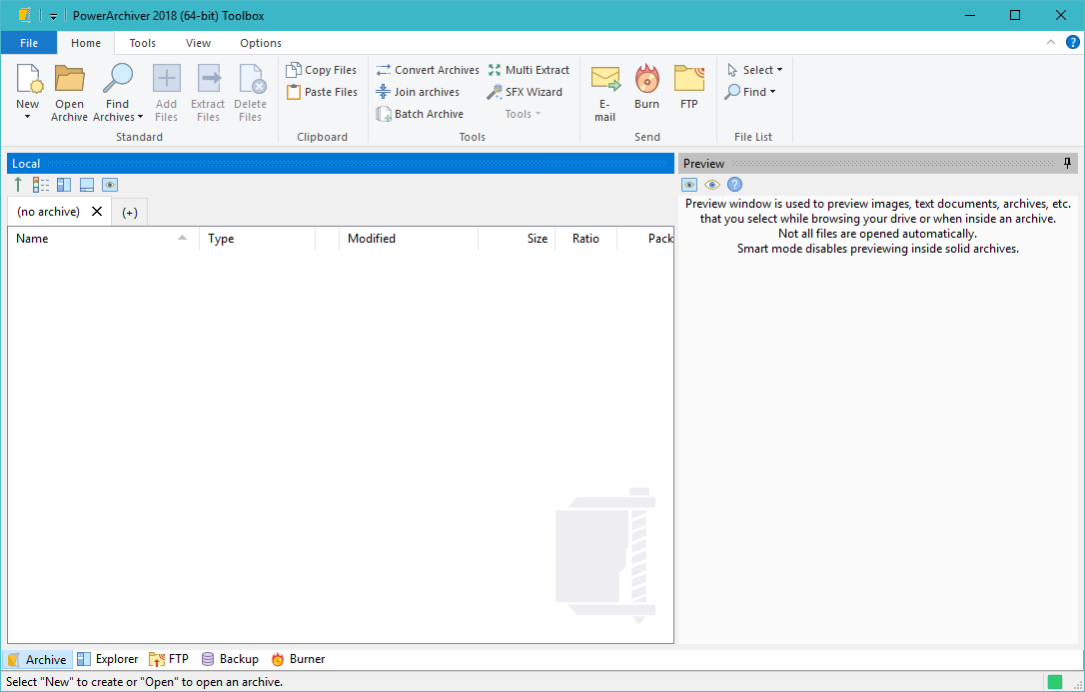Viewport: 1085px width, 692px height.
Task: Select the (no archive) tab
Action: pyautogui.click(x=48, y=212)
